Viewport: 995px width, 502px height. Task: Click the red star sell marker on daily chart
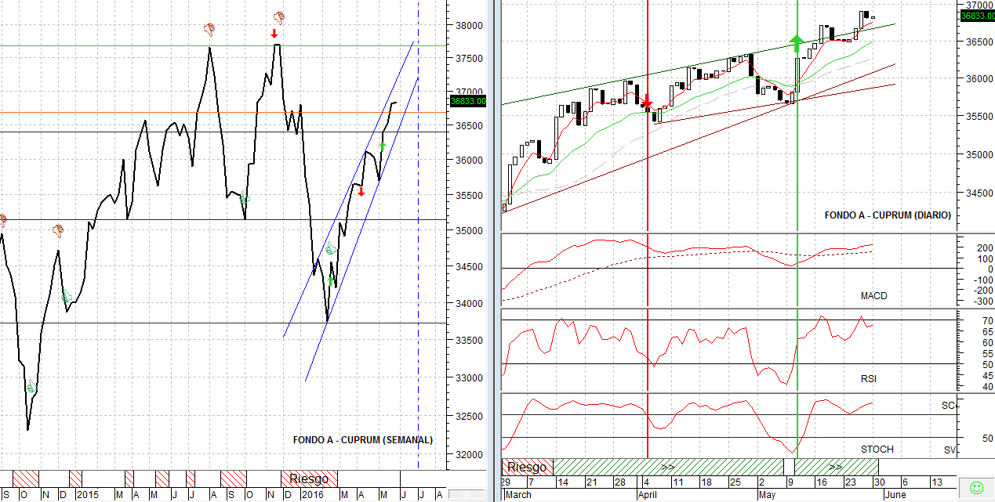(648, 103)
